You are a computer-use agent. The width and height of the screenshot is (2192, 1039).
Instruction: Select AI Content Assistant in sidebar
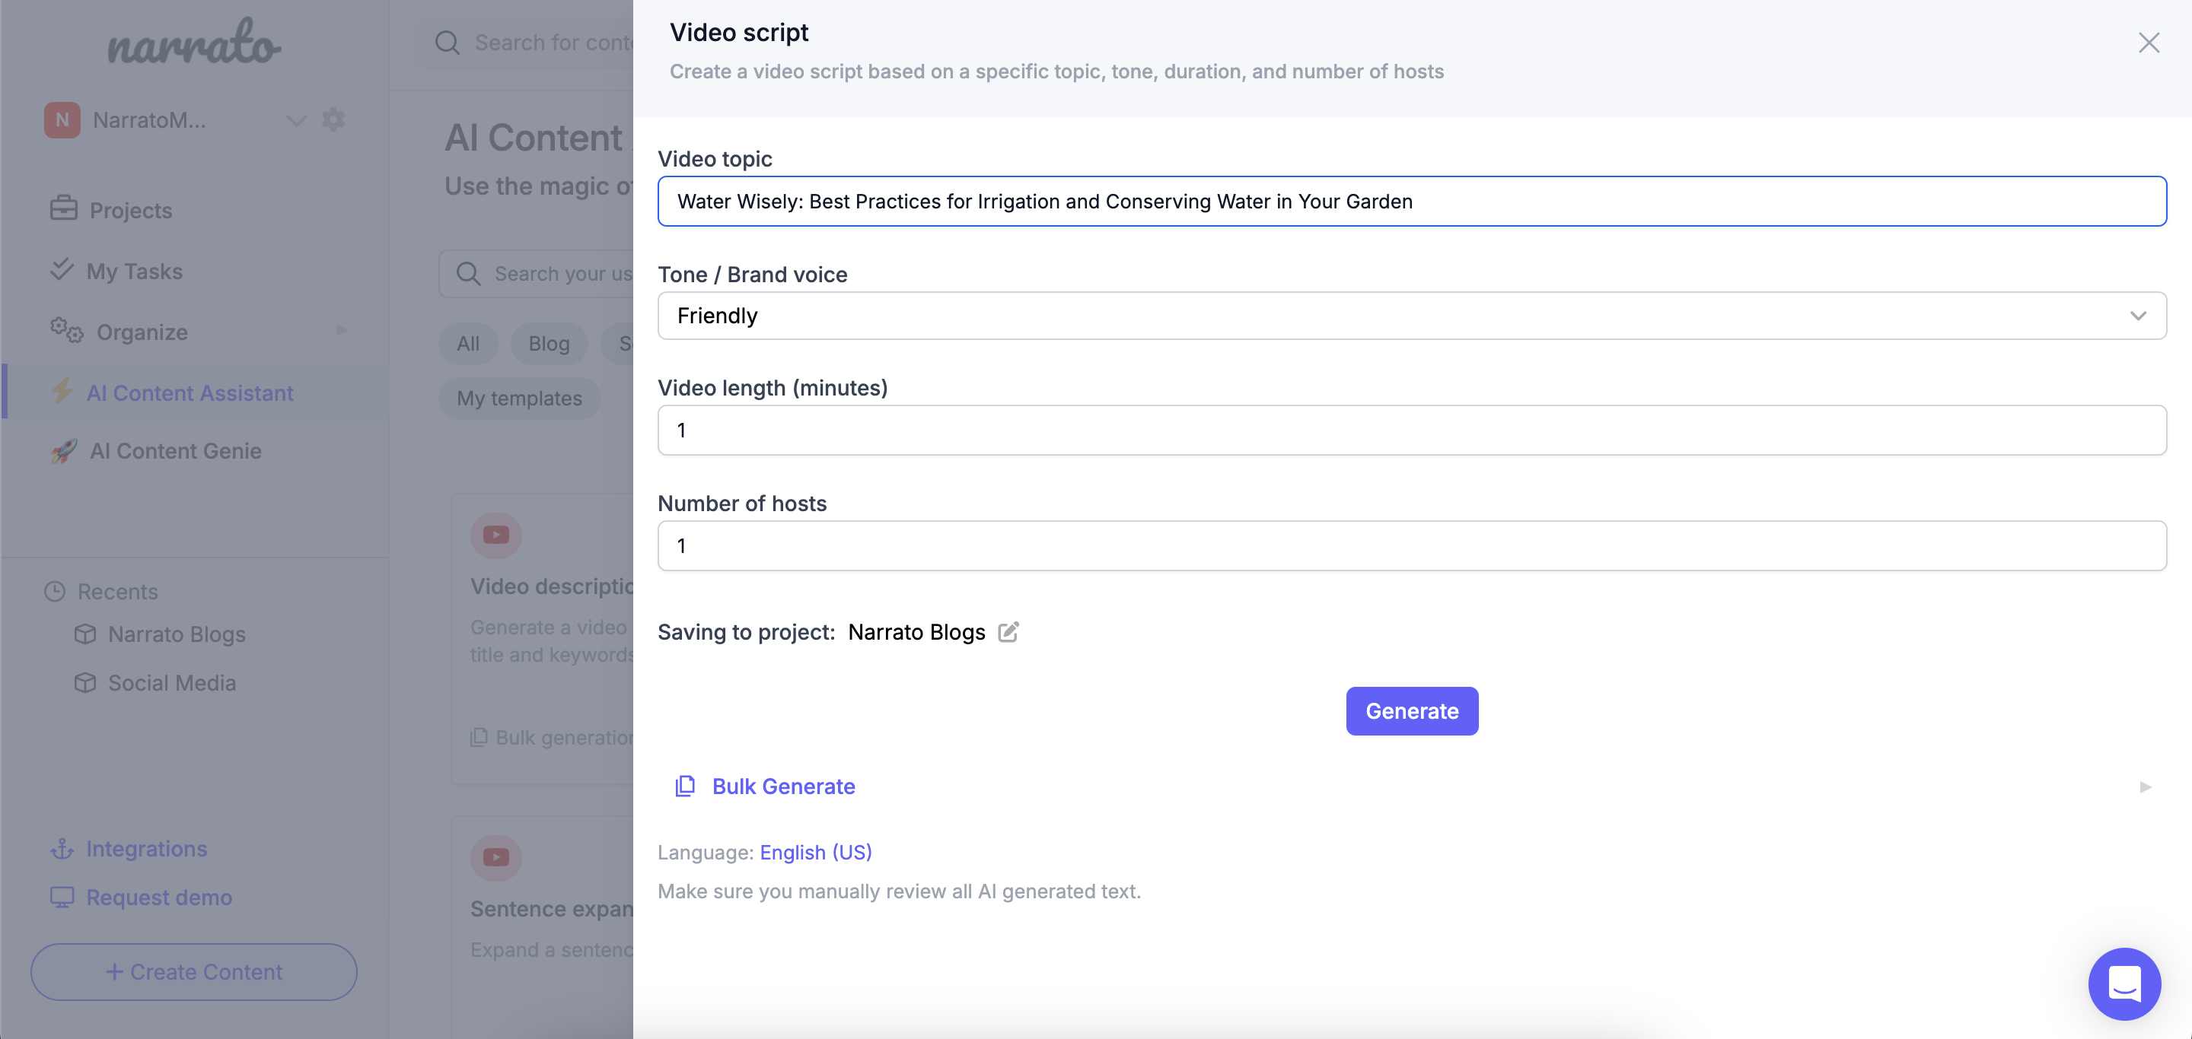(190, 392)
